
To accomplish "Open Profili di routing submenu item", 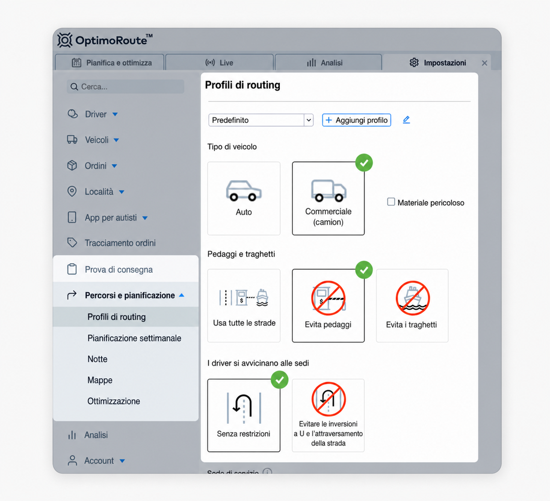I will tap(126, 317).
